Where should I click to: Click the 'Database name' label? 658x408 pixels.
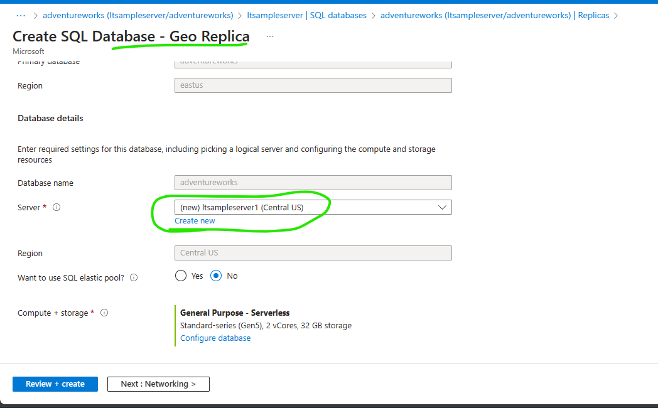pos(45,183)
